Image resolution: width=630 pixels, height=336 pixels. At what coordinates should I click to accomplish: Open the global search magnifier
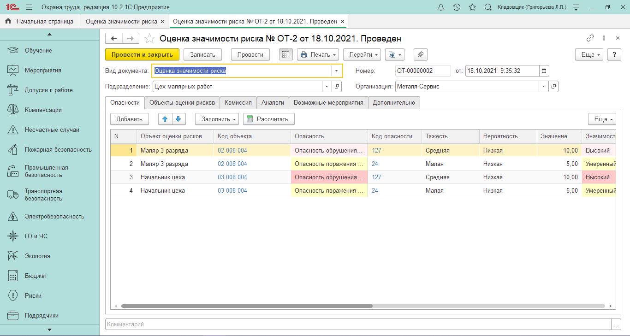tap(488, 7)
